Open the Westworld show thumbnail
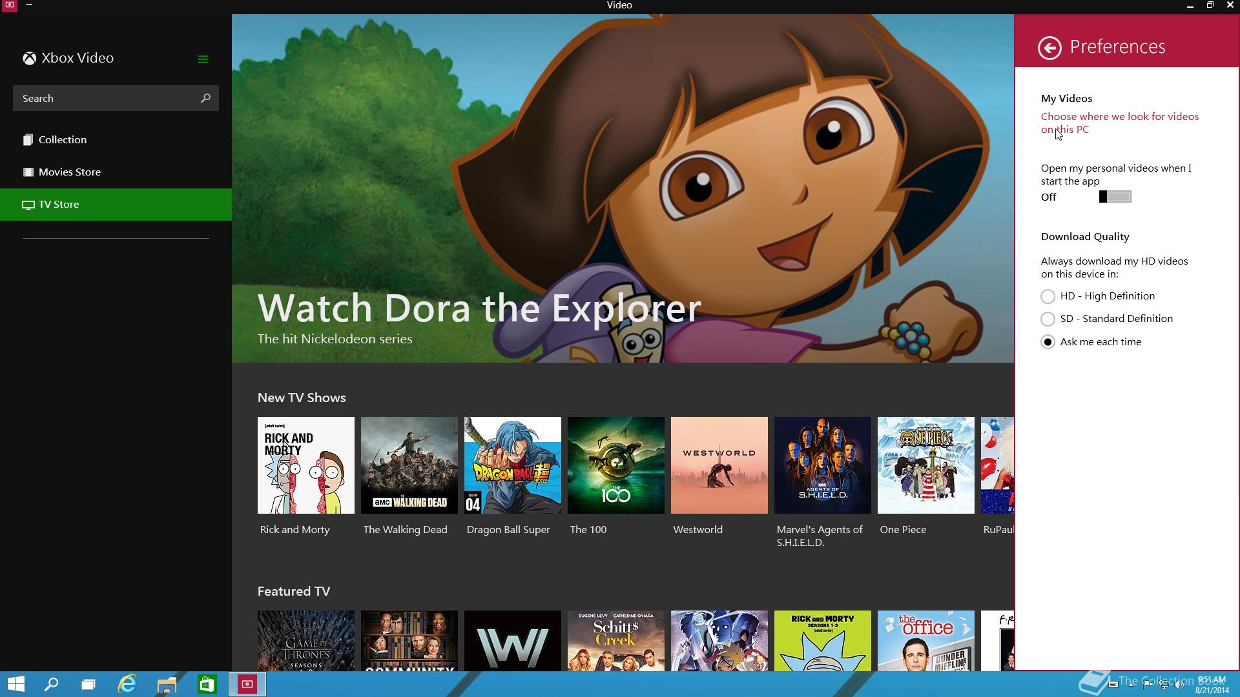The height and width of the screenshot is (697, 1240). click(719, 465)
